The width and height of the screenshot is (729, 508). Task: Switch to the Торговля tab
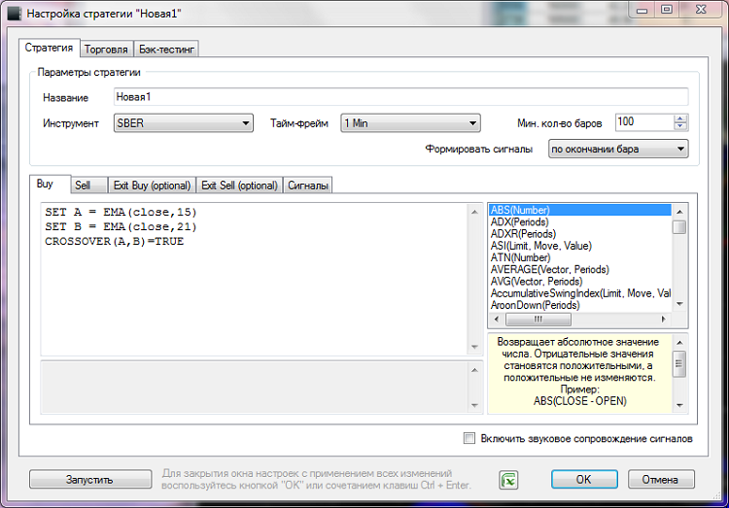pos(106,50)
